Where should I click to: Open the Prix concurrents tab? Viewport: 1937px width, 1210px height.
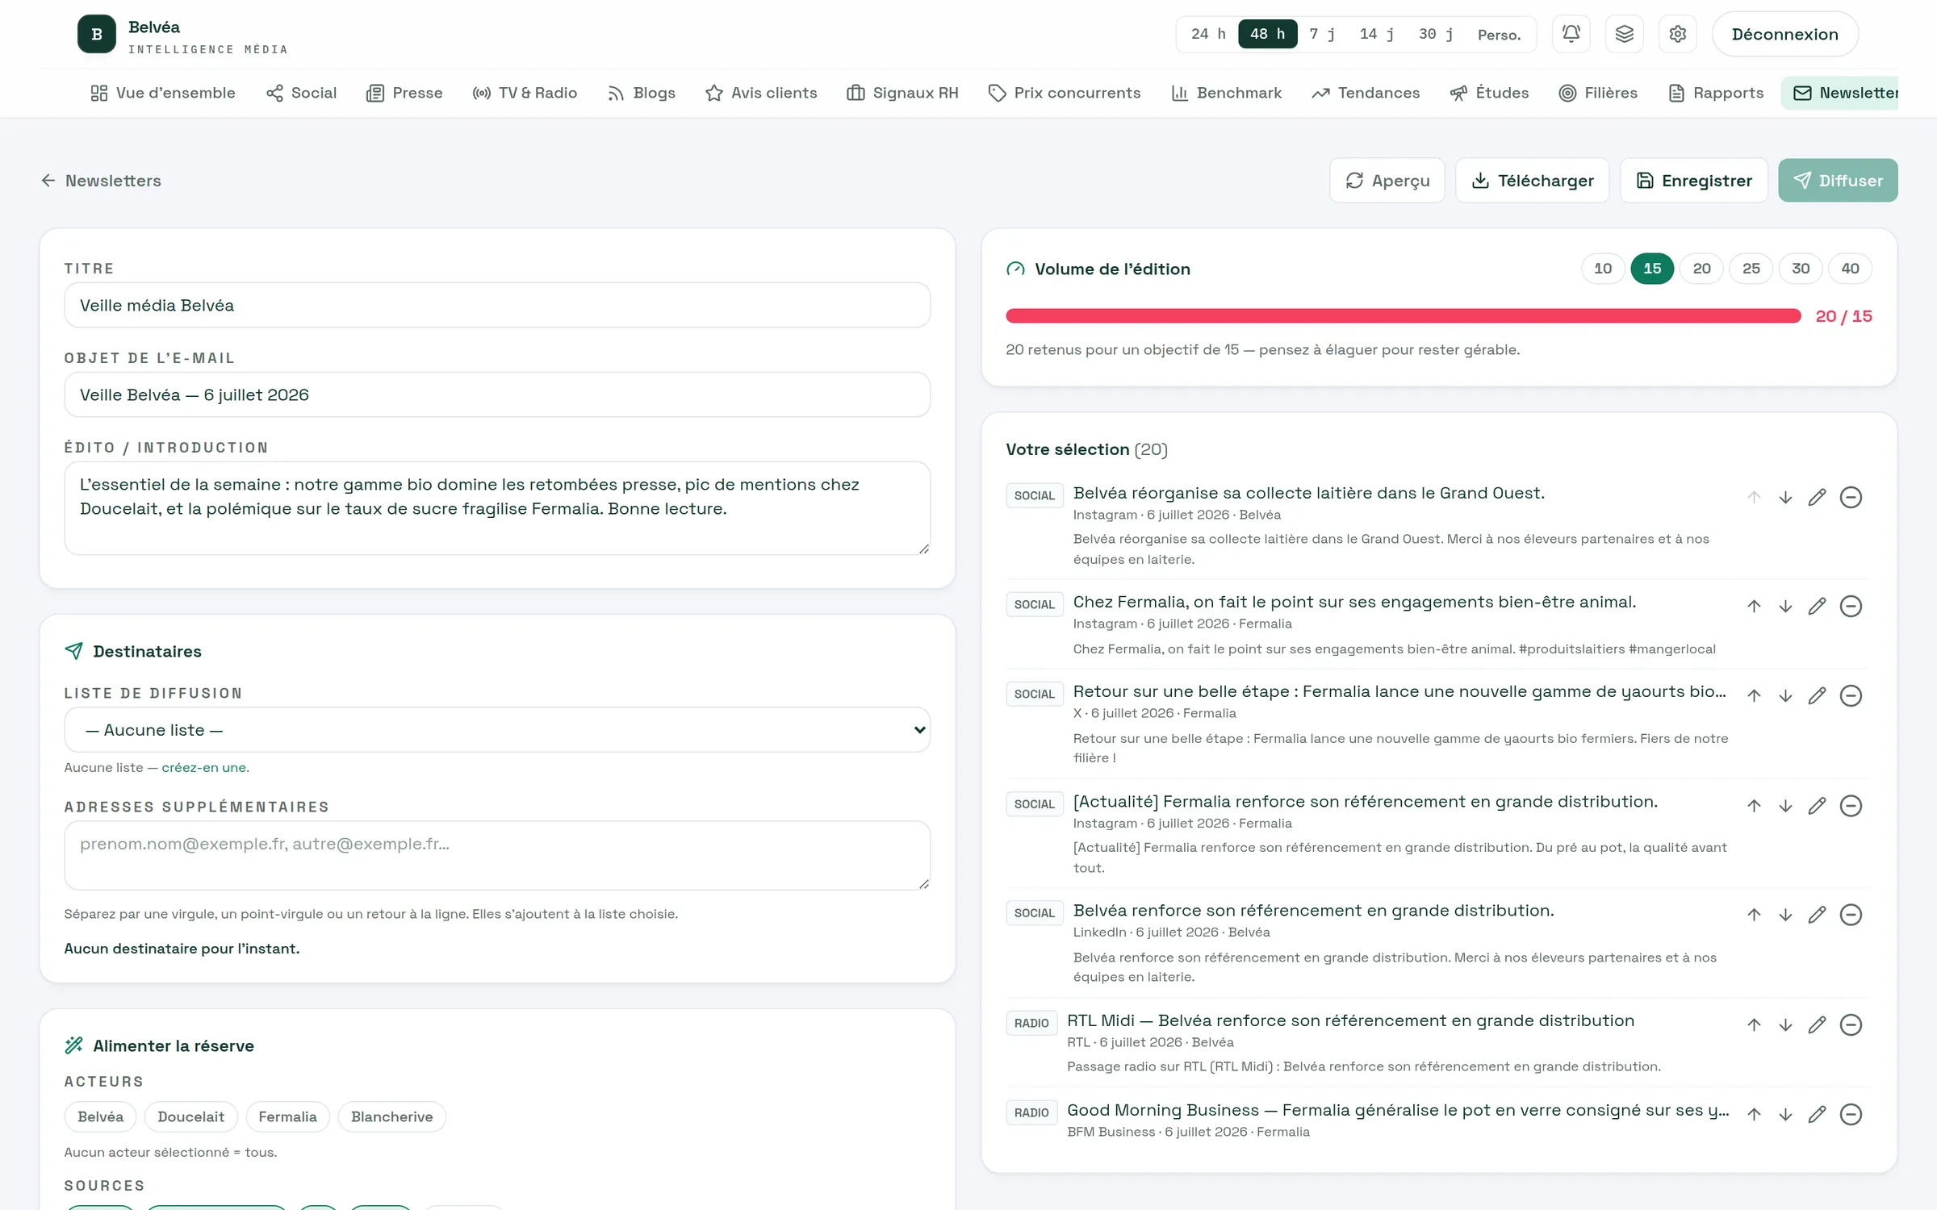1065,93
